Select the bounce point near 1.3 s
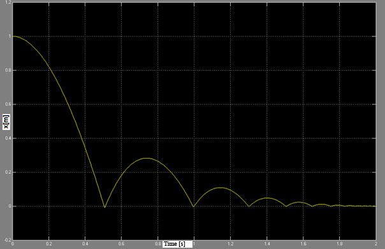385x249 pixels. pyautogui.click(x=249, y=206)
